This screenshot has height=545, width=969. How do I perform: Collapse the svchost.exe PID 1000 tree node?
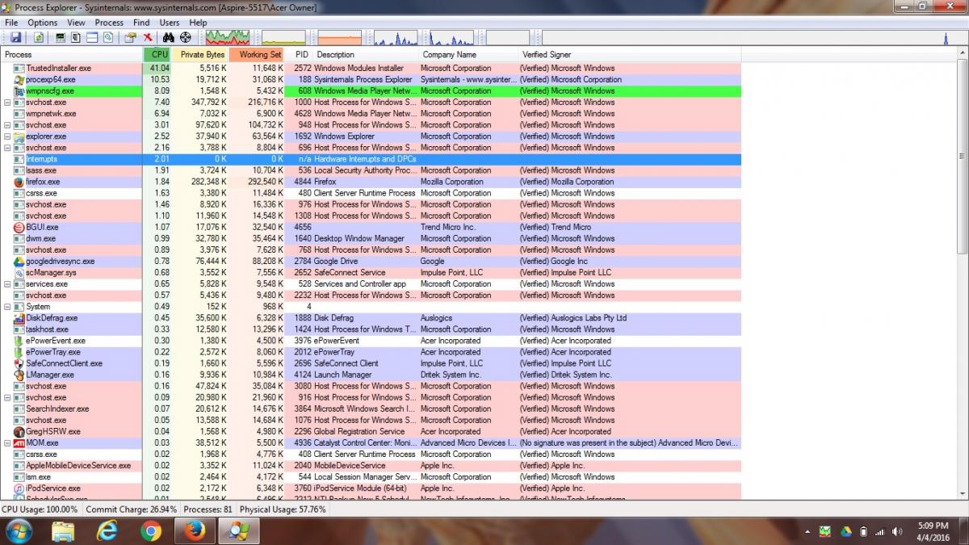click(8, 103)
